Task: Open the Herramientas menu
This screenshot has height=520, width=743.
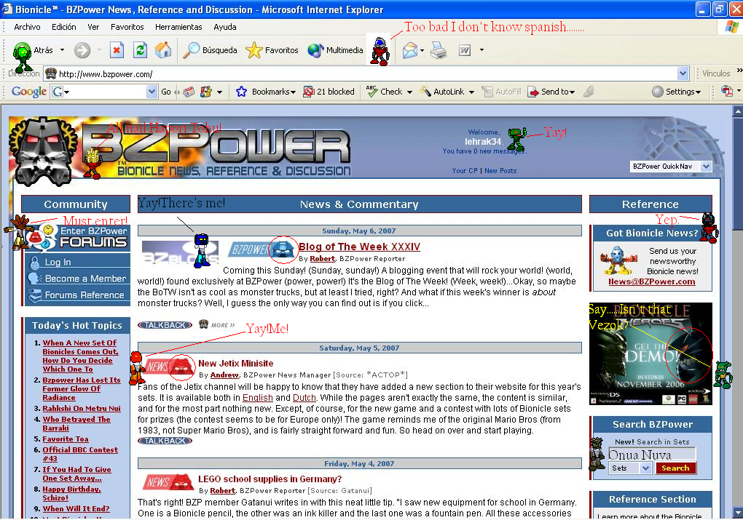Action: [178, 27]
